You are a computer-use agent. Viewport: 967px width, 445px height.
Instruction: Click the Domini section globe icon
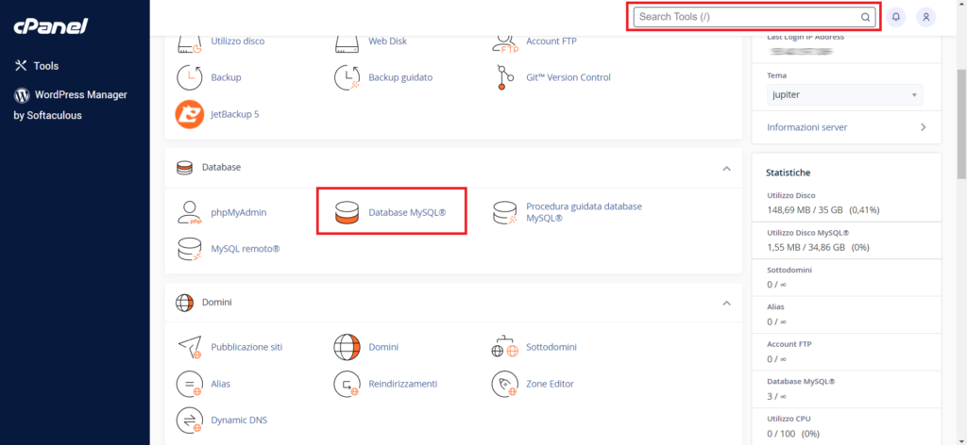click(184, 303)
